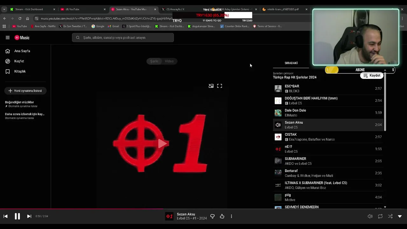This screenshot has width=407, height=229.
Task: Play ILTIMAS X SUBMARINER track
Action: pos(328,185)
